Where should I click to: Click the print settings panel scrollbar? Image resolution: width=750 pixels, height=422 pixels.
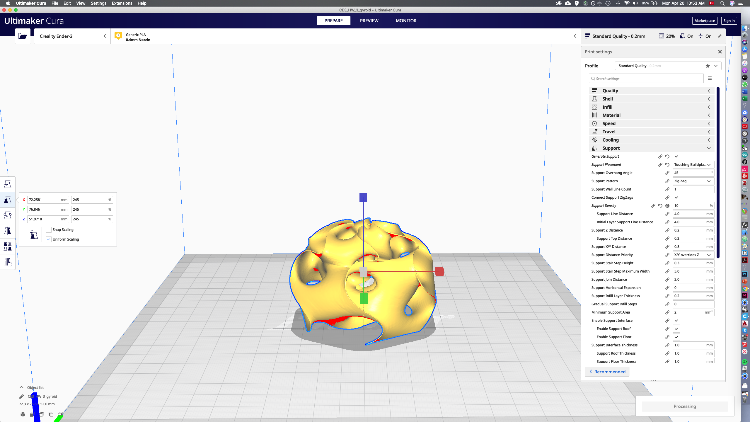click(718, 173)
